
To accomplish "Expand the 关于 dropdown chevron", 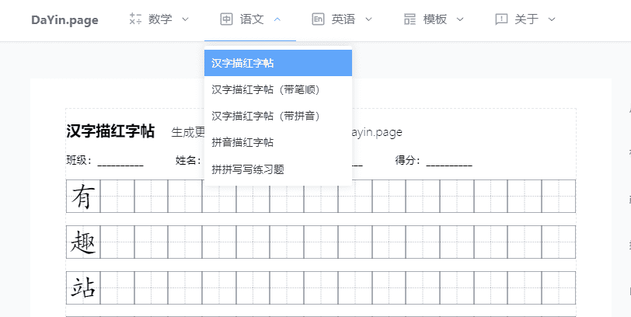I will point(552,19).
